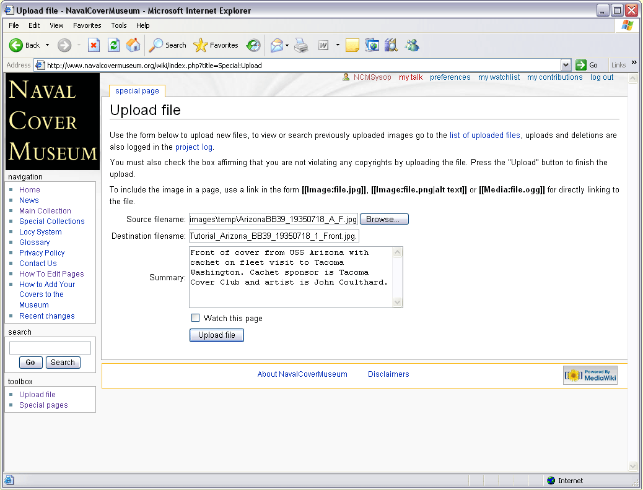643x490 pixels.
Task: Open the History toolbar icon
Action: 253,45
